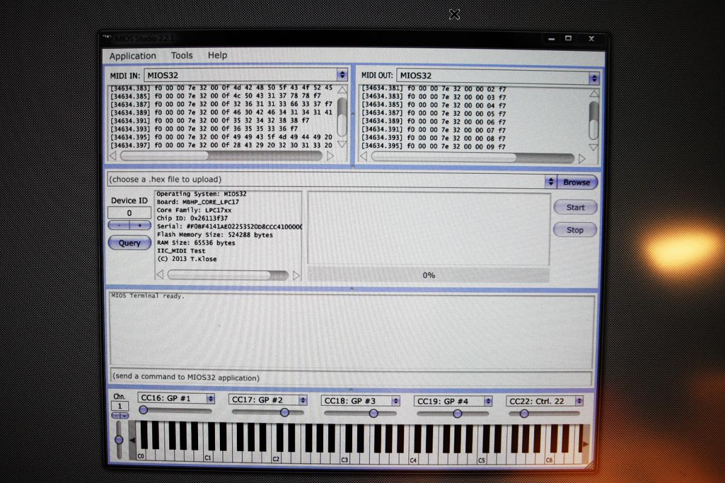Click the CC18: GP #3 slider handle

point(373,414)
